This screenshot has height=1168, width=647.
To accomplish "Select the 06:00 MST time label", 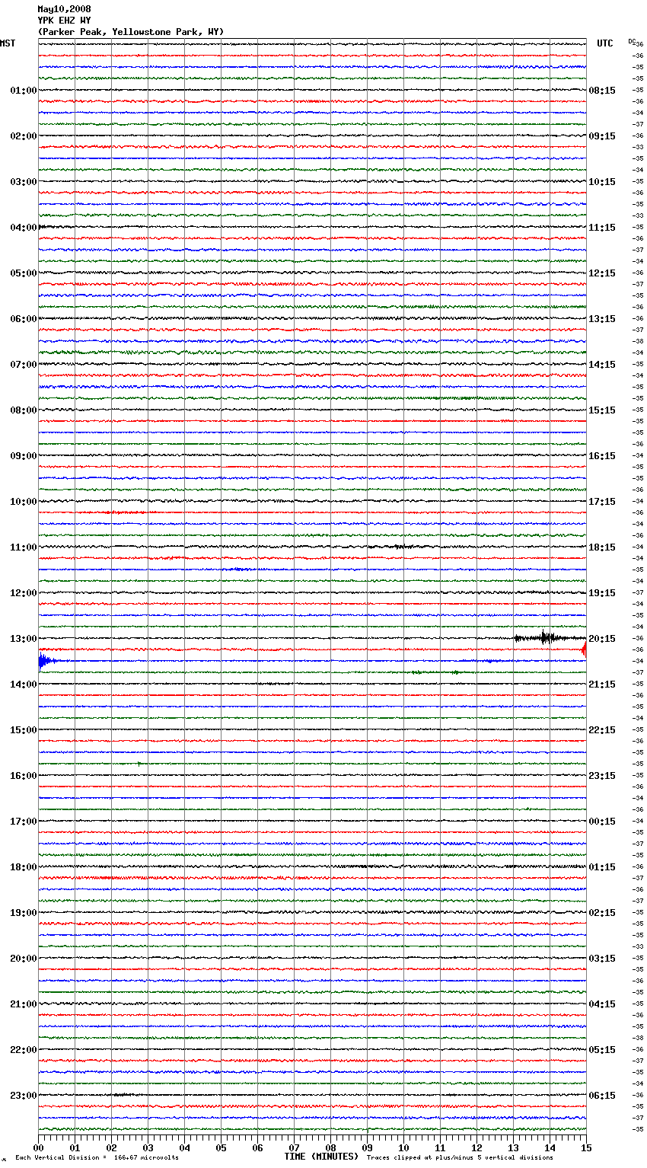I will 23,319.
